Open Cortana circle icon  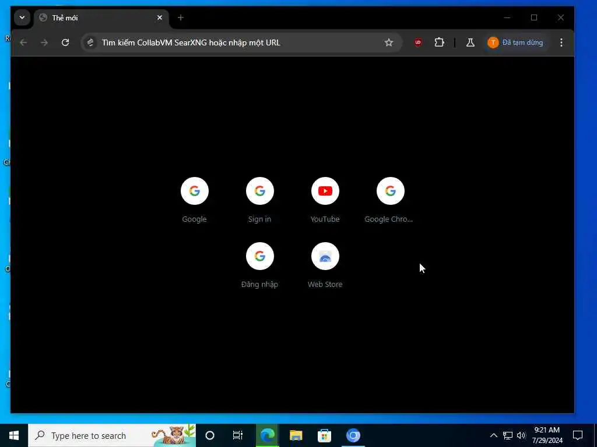coord(210,435)
